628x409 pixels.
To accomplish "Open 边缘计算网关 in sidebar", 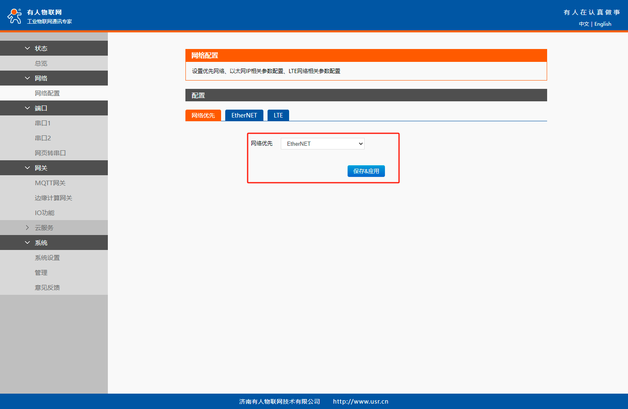I will point(54,198).
